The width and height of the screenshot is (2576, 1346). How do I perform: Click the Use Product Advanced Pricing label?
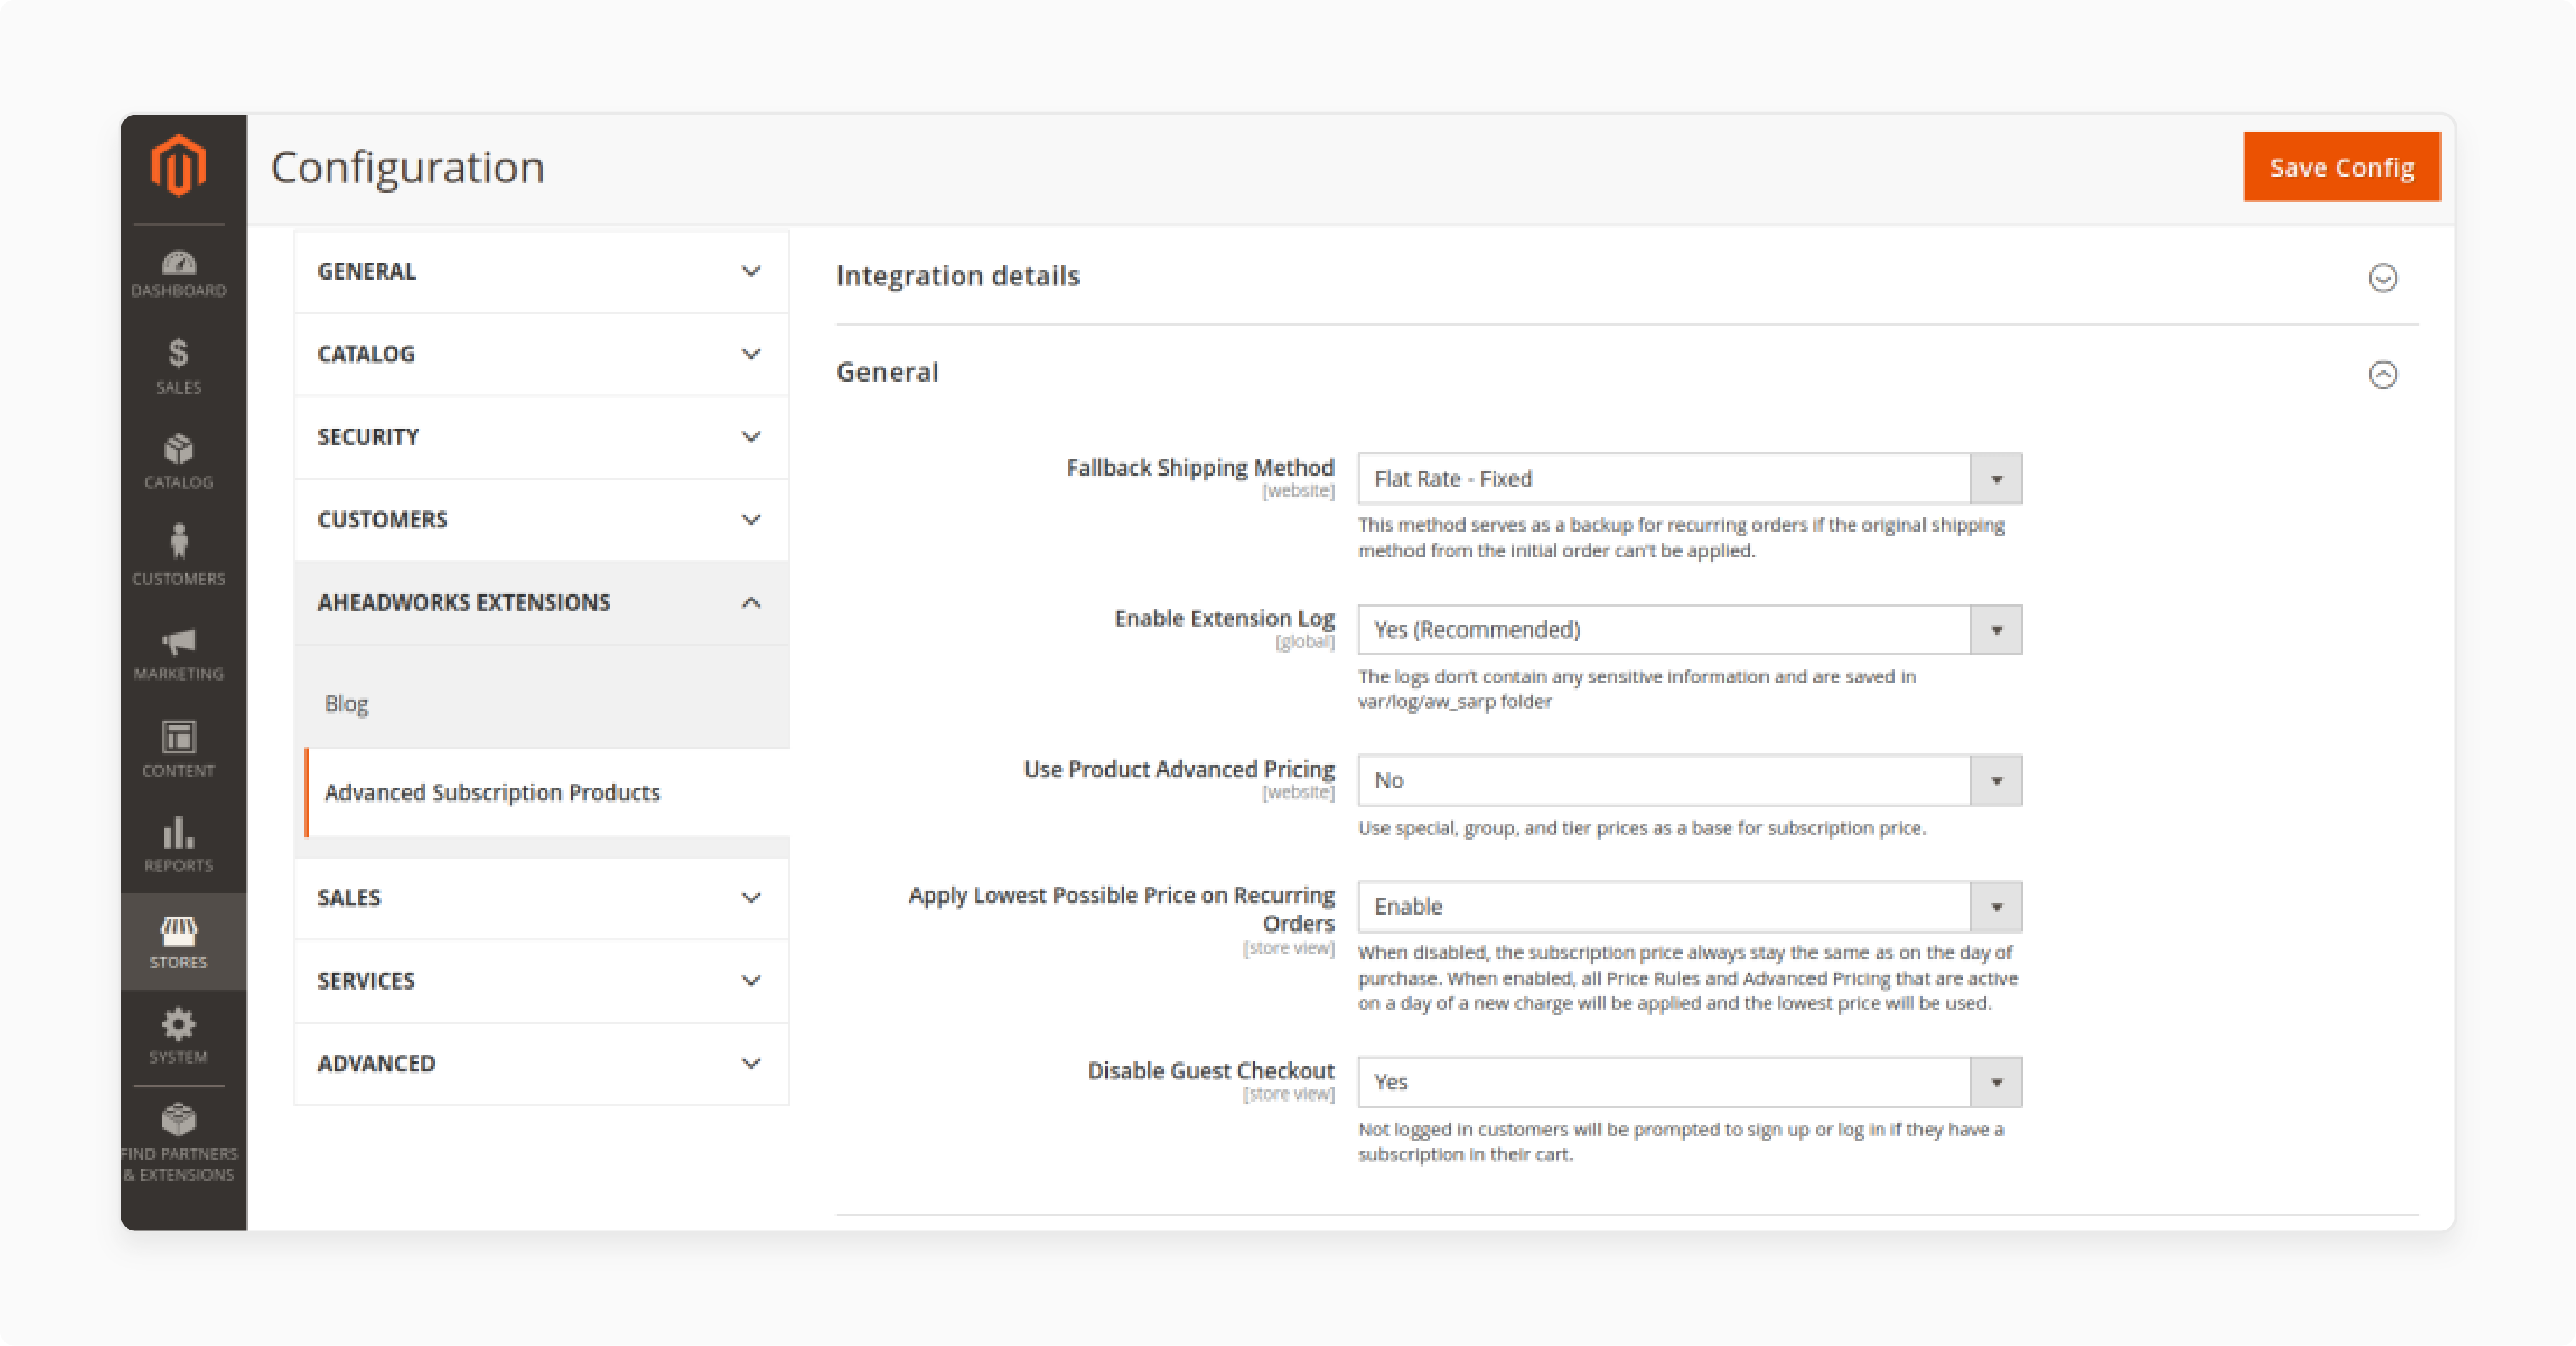(x=1179, y=770)
